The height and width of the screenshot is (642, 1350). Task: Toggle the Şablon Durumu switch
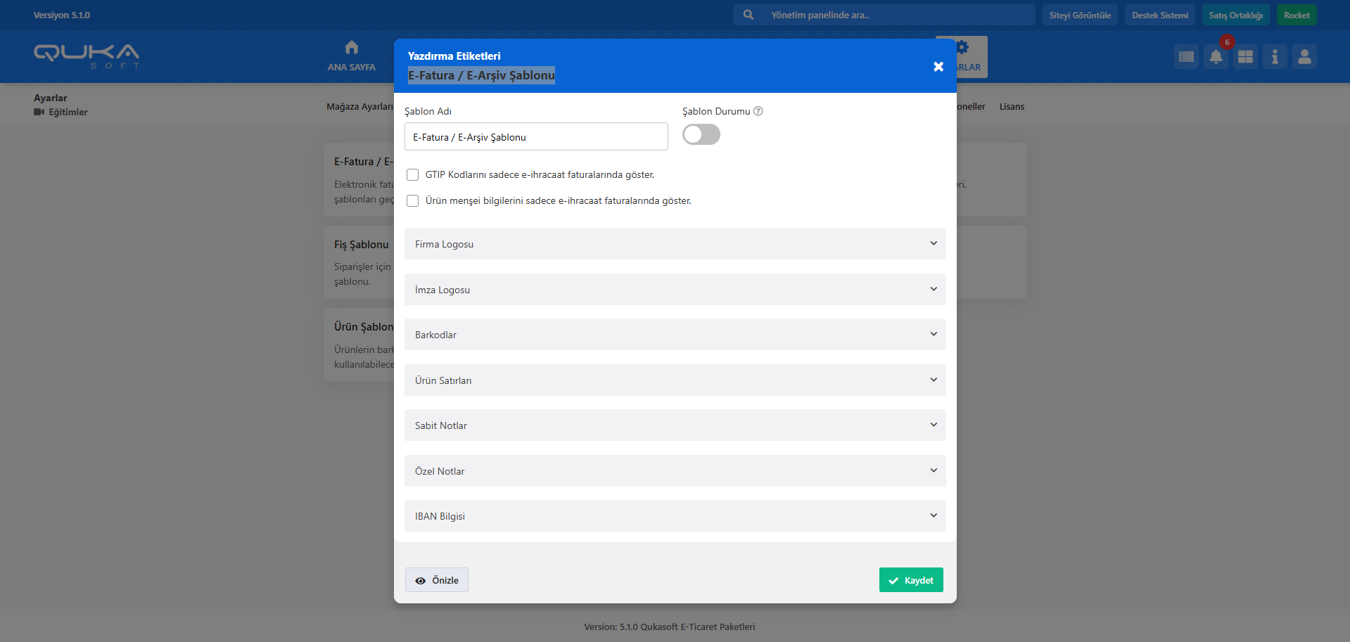click(701, 134)
